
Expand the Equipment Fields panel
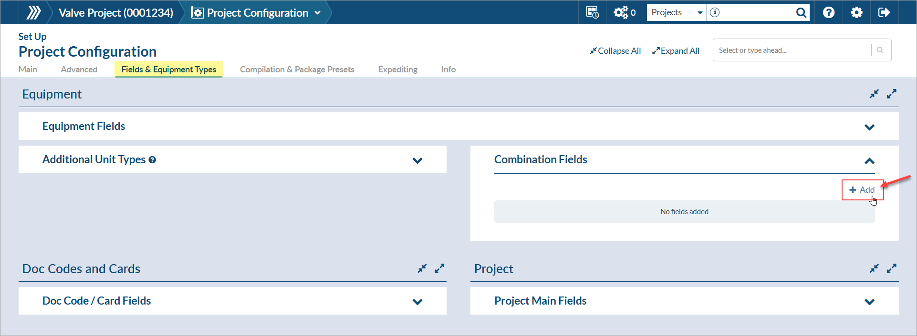point(869,127)
